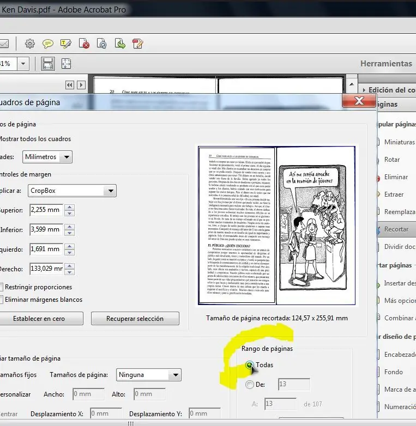Screen dimensions: 416x426
Task: Select the highlight text tool icon
Action: pyautogui.click(x=66, y=44)
